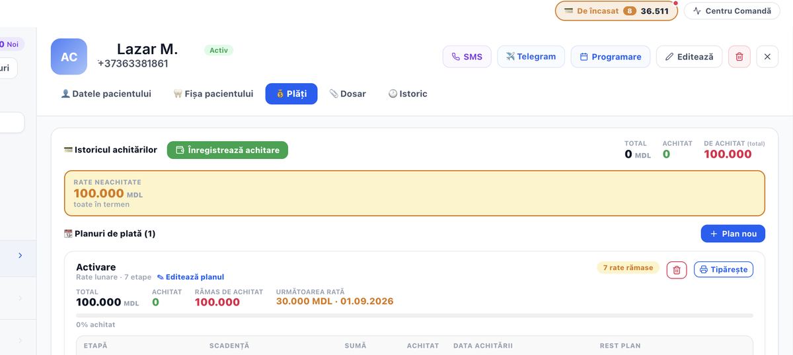Click the Activare plan title
793x355 pixels.
(96, 267)
